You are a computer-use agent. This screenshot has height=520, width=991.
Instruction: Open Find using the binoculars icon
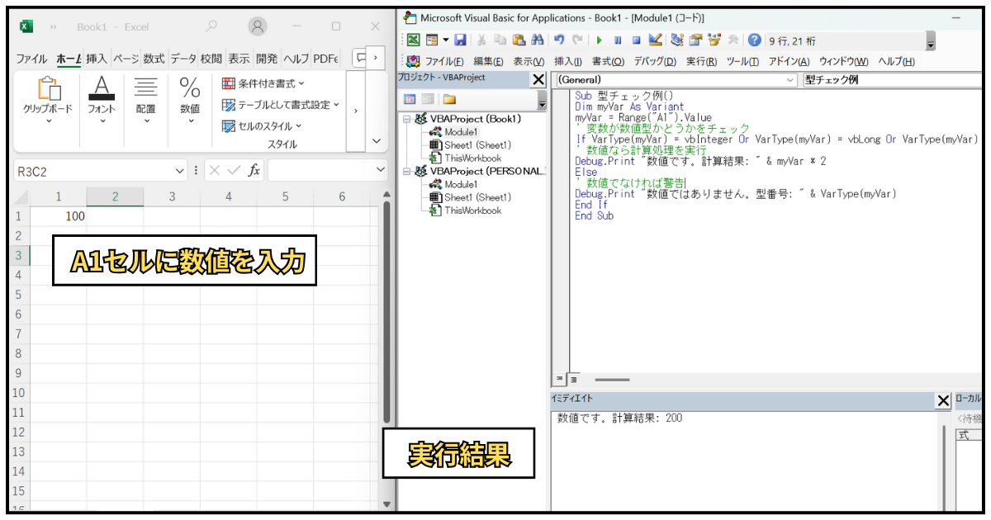tap(538, 40)
